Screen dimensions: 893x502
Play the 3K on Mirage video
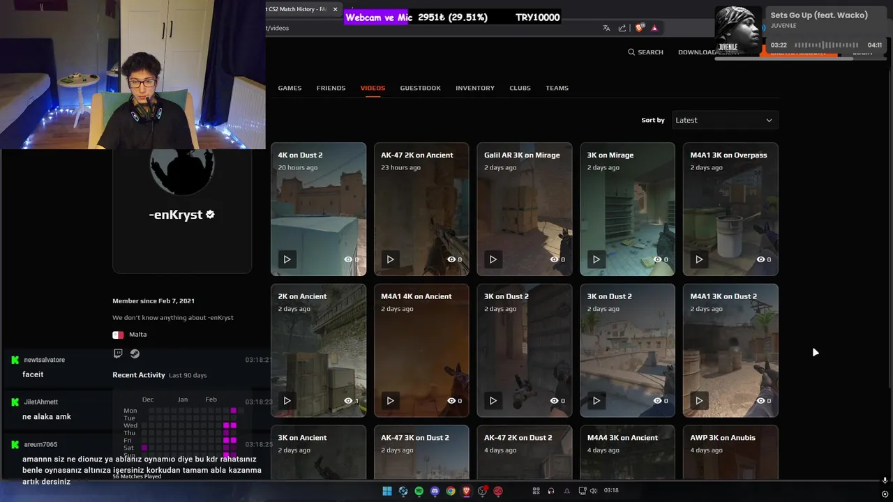[x=596, y=259]
